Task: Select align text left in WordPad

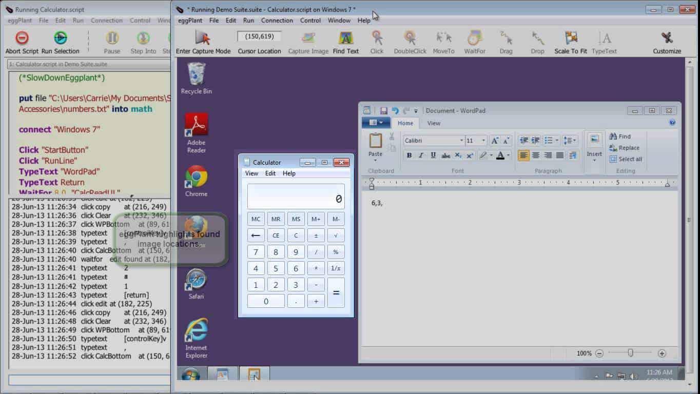Action: [523, 155]
